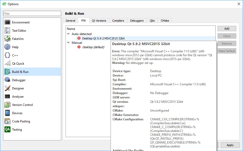The height and width of the screenshot is (151, 243).
Task: Open the Analyzer icon
Action: click(x=7, y=96)
